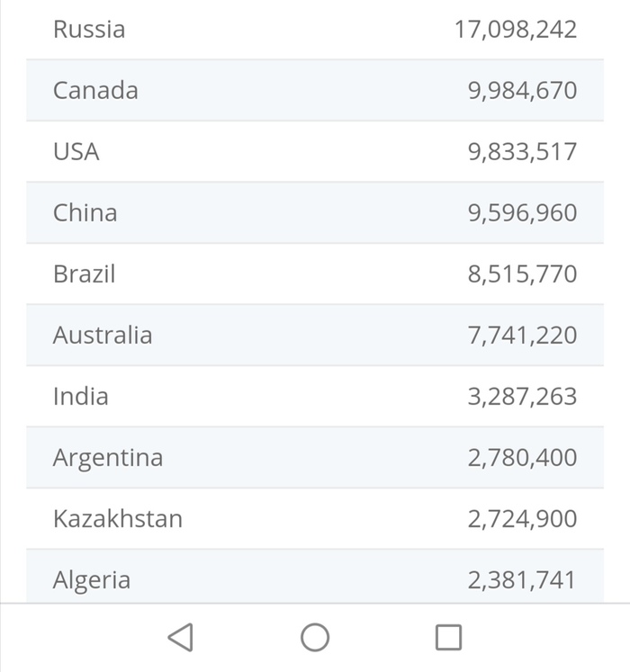Tap Brazil's area value 8,515,770

(522, 274)
